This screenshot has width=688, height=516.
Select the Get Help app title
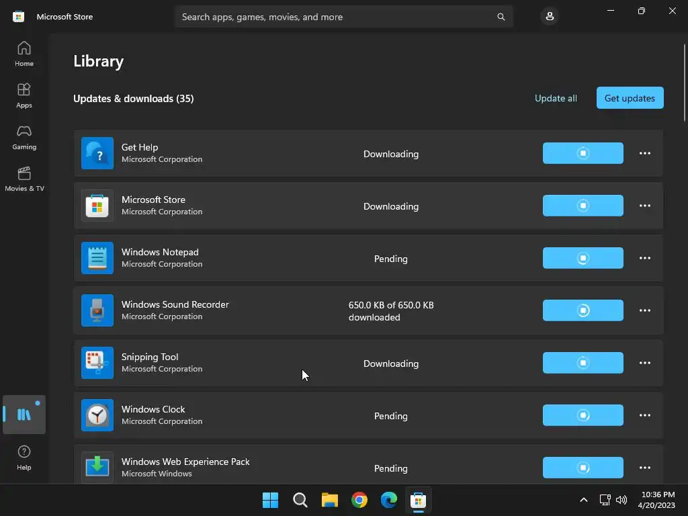pyautogui.click(x=140, y=147)
